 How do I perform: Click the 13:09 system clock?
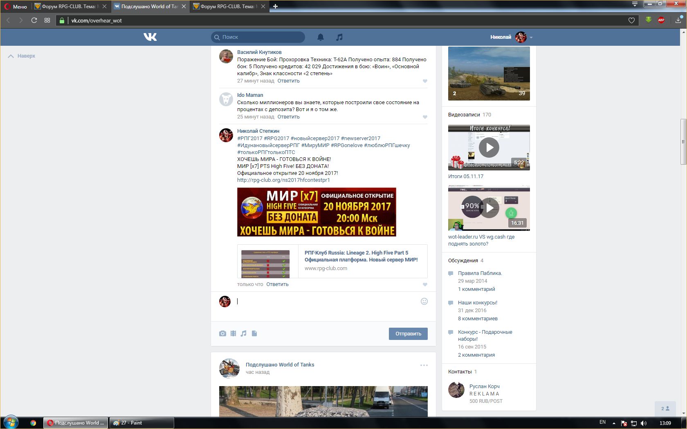665,423
